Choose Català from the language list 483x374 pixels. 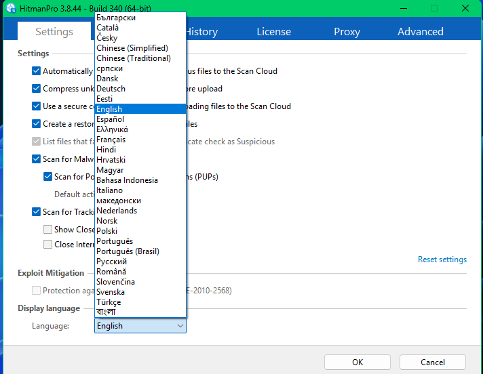140,28
